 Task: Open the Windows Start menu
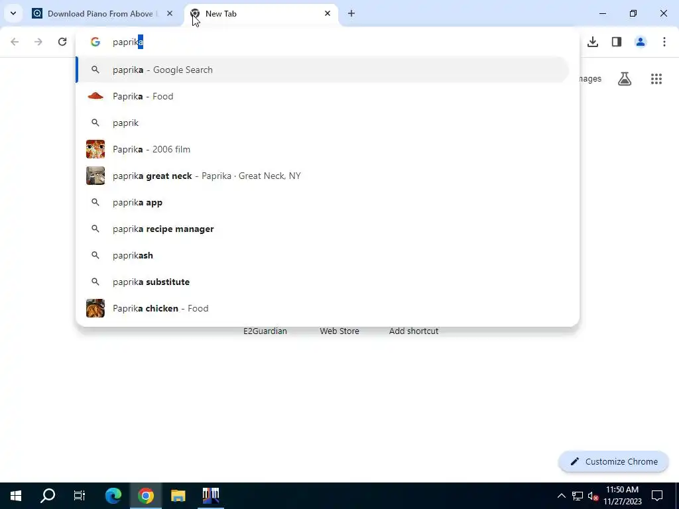click(16, 496)
